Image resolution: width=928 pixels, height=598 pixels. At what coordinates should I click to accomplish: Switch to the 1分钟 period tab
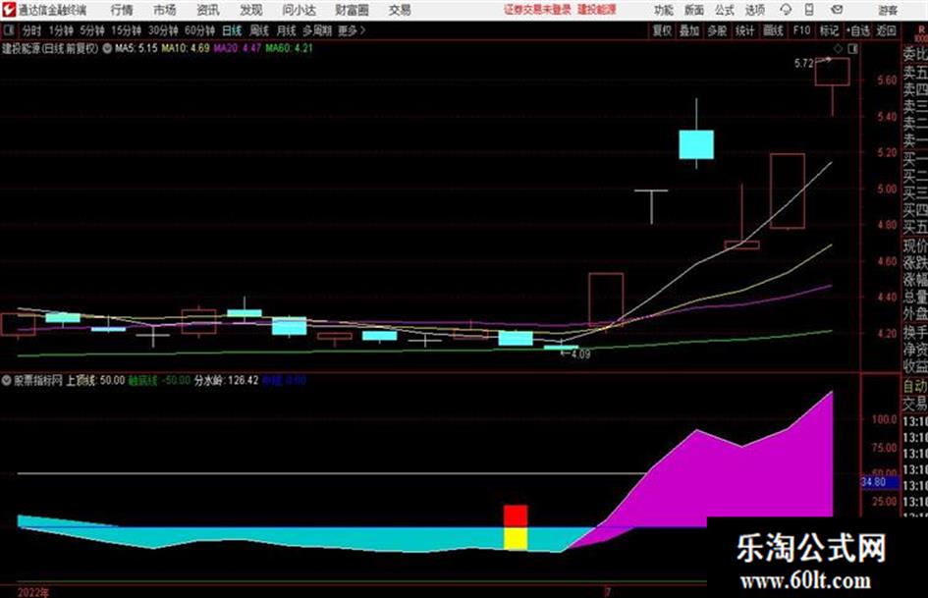(61, 30)
